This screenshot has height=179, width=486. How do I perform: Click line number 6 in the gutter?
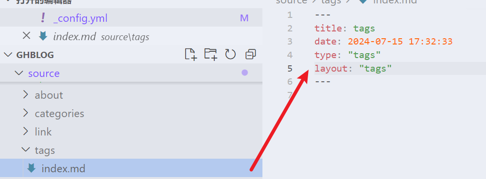coord(290,81)
